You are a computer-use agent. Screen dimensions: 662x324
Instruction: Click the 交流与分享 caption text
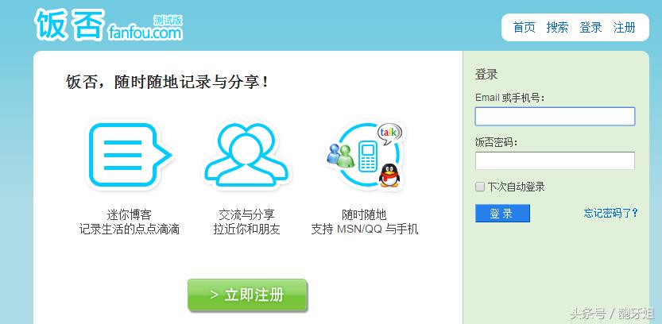(x=246, y=214)
